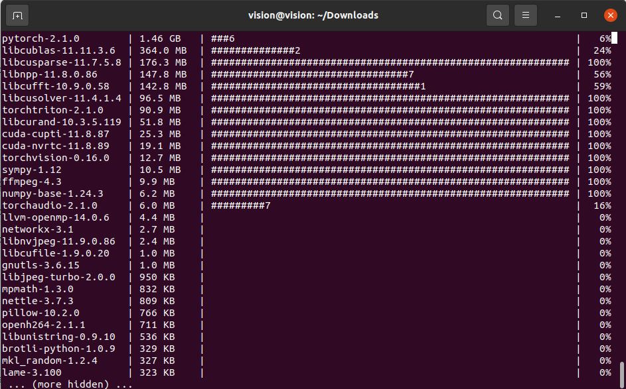Image resolution: width=626 pixels, height=389 pixels.
Task: Click the brotli-python-1.0.9 package name
Action: pyautogui.click(x=58, y=349)
